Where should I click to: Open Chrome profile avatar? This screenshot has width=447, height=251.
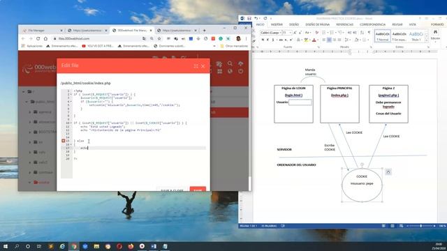238,38
